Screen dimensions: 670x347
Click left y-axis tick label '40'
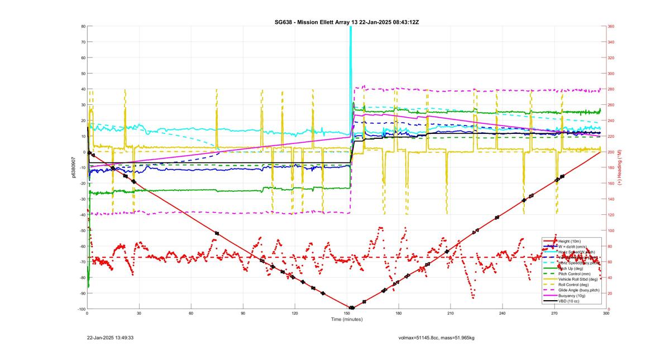click(x=83, y=89)
